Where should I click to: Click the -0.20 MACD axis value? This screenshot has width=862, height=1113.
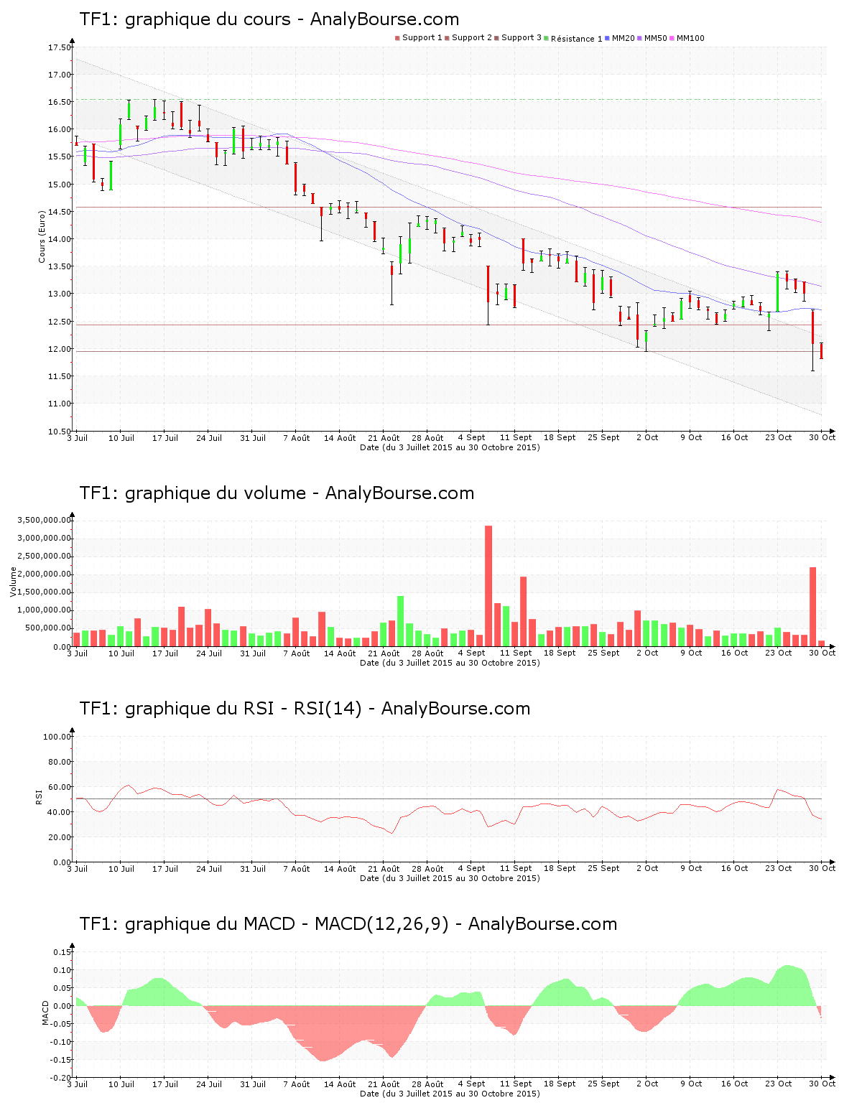pyautogui.click(x=60, y=1078)
